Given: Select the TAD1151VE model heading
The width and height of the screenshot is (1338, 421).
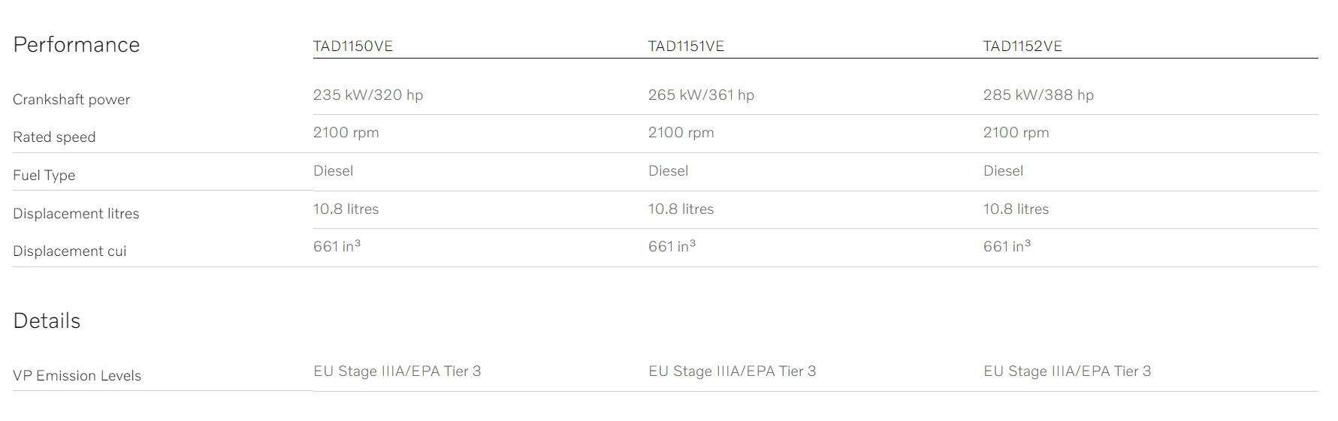Looking at the screenshot, I should coord(686,47).
